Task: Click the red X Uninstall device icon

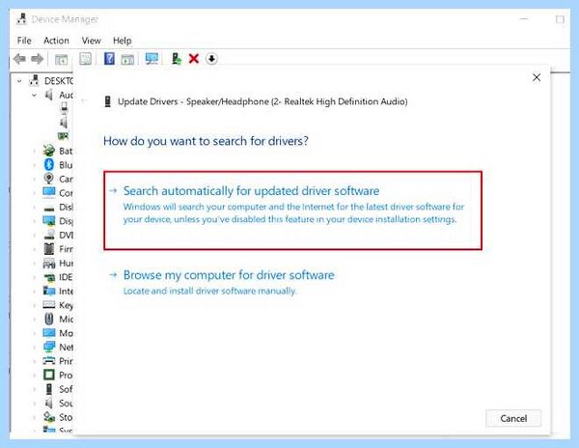Action: [x=194, y=59]
